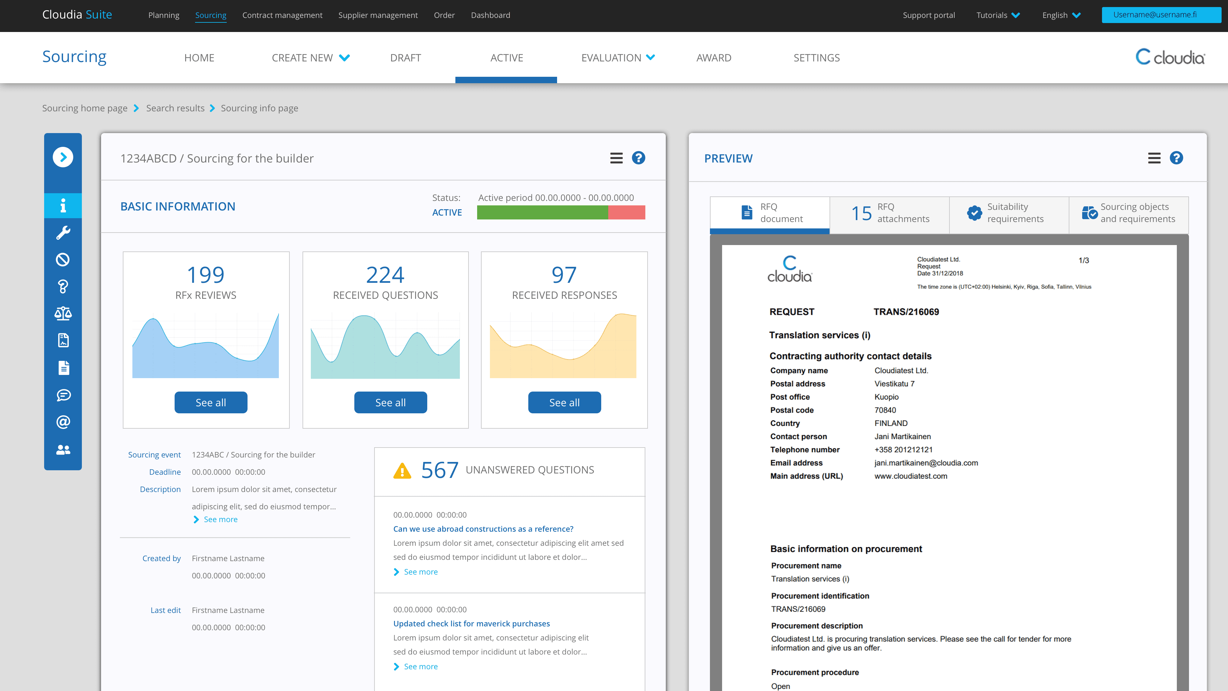The height and width of the screenshot is (691, 1228).
Task: See all received questions
Action: coord(390,402)
